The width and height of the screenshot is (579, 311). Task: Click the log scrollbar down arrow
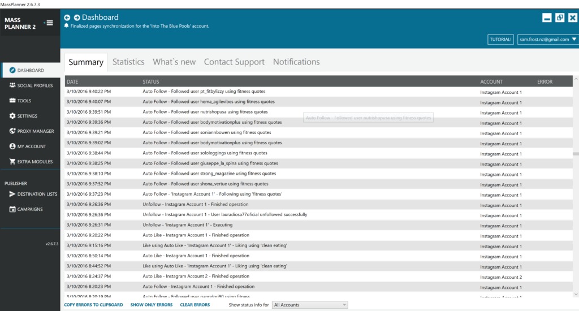pyautogui.click(x=576, y=295)
